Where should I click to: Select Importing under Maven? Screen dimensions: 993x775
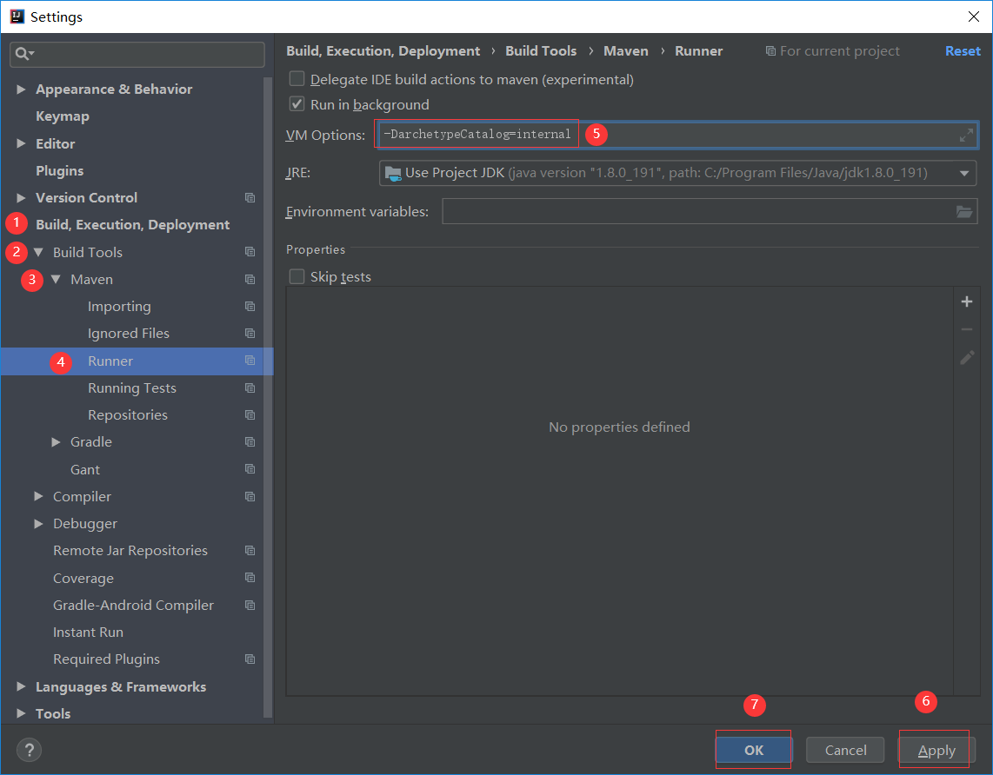tap(119, 307)
